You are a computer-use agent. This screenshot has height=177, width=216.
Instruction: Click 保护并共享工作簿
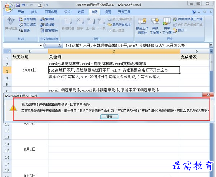[188, 19]
